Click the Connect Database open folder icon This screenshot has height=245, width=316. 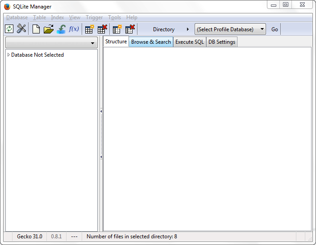49,29
